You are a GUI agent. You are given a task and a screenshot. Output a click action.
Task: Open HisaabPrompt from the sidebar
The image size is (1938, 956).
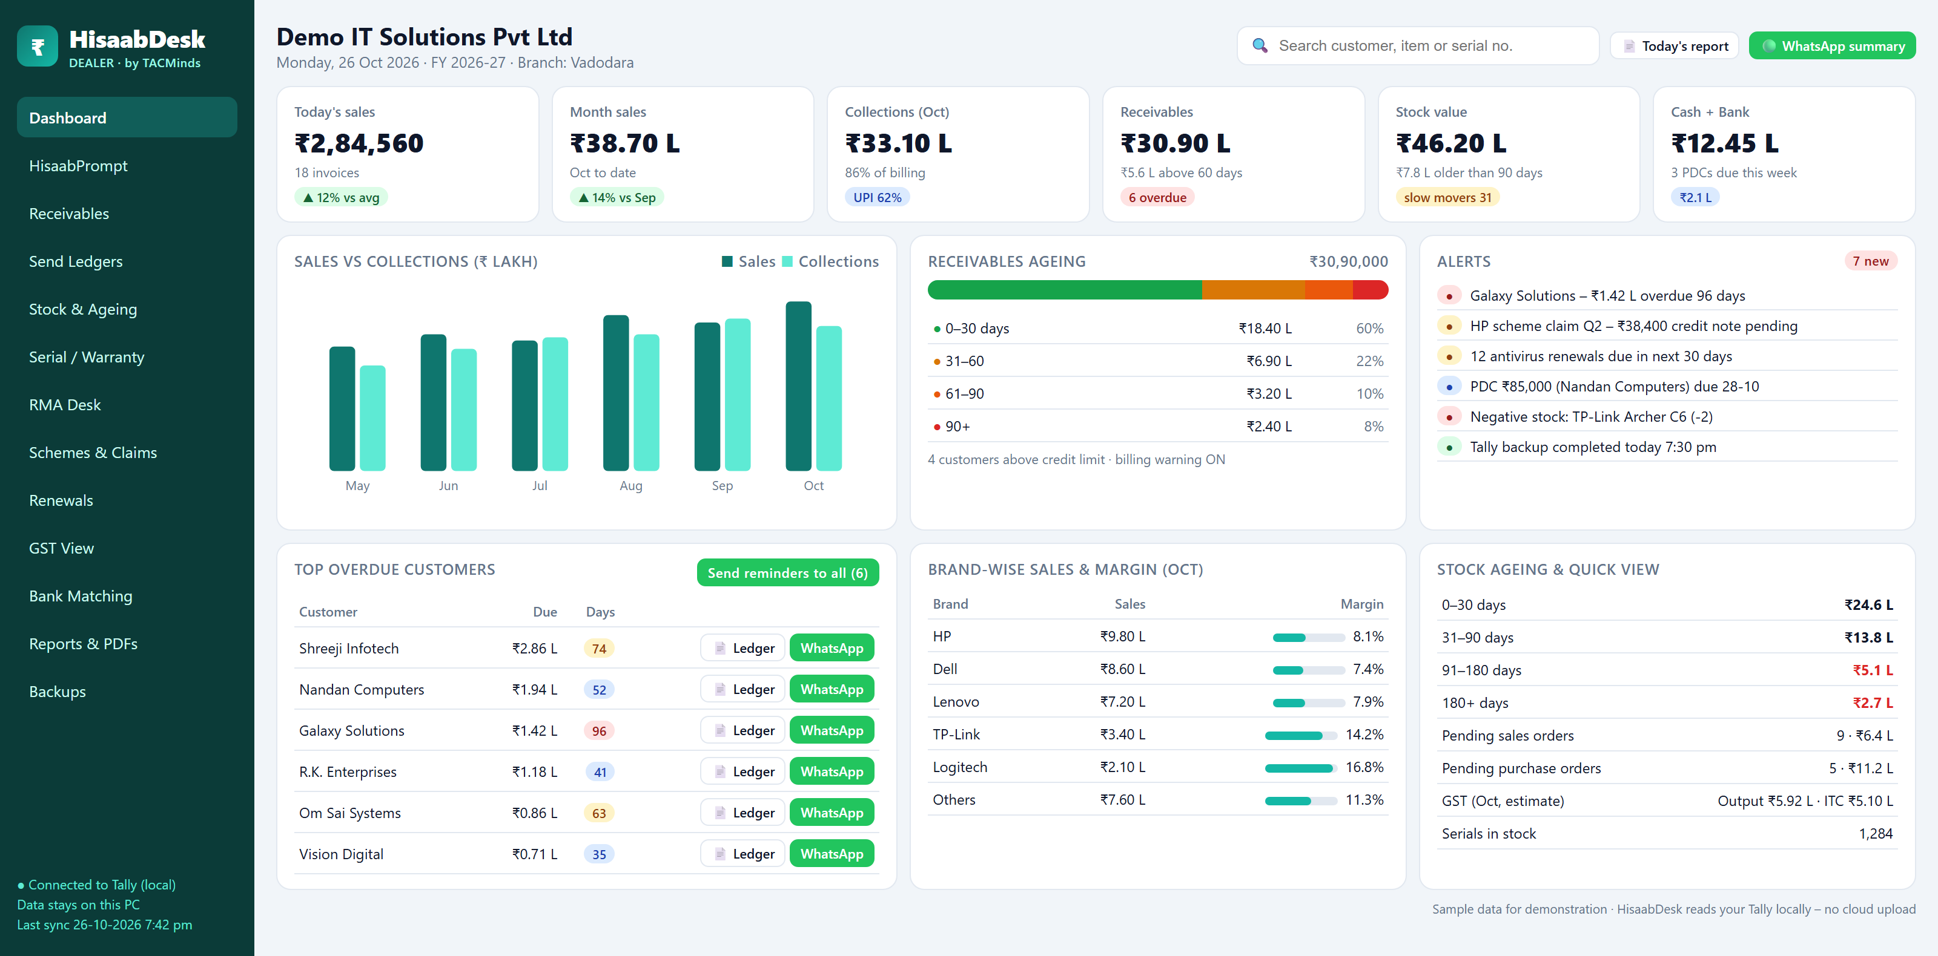[127, 165]
